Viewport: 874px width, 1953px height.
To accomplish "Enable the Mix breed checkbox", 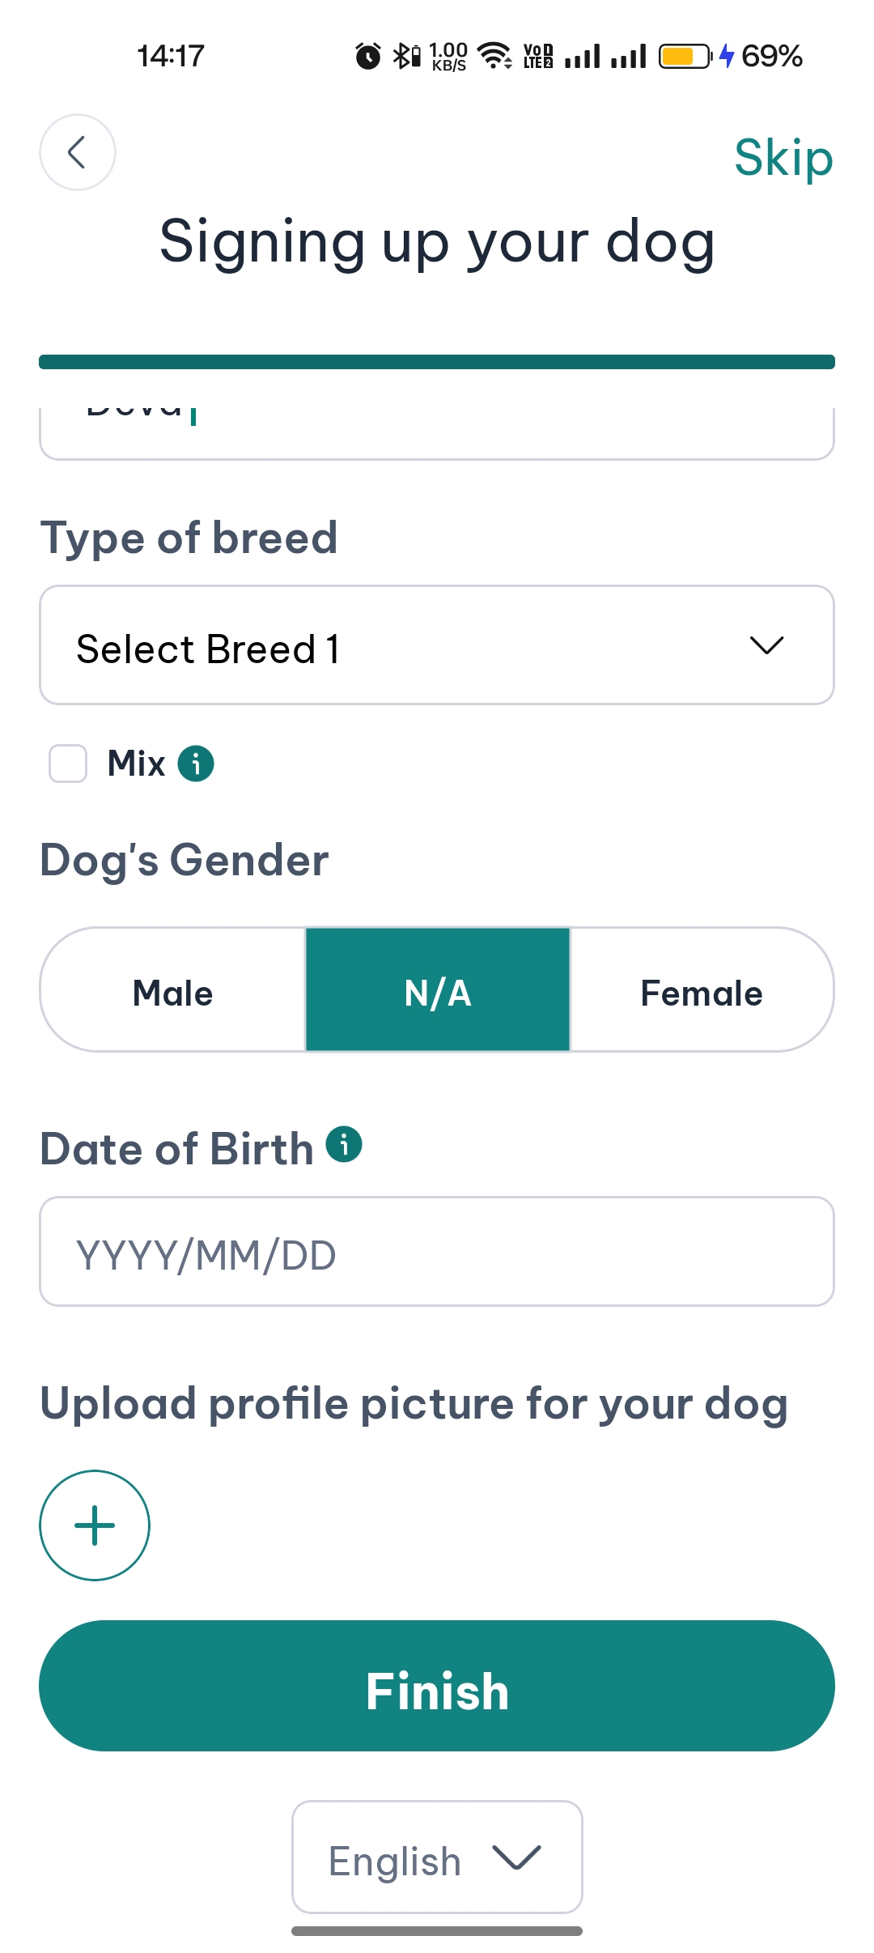I will (68, 764).
